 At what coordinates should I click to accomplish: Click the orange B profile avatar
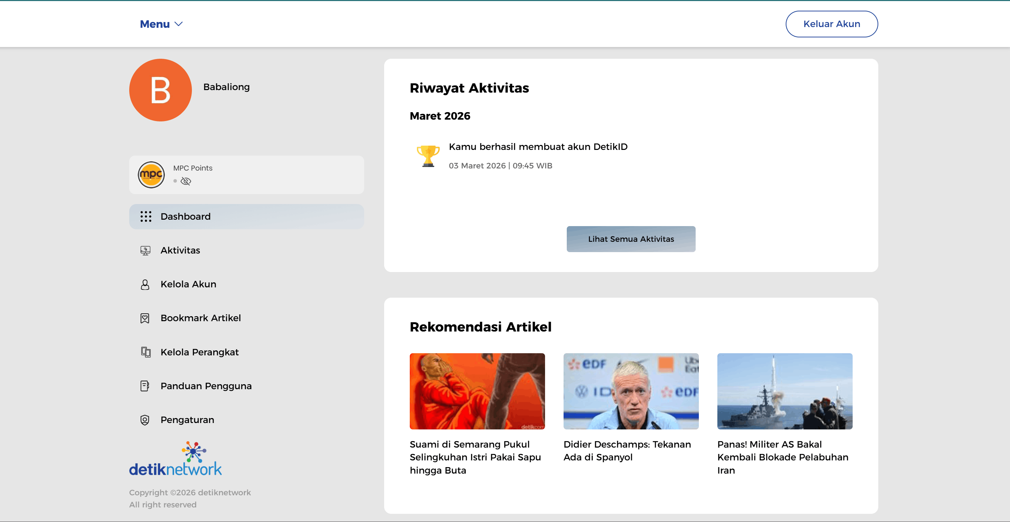coord(160,90)
